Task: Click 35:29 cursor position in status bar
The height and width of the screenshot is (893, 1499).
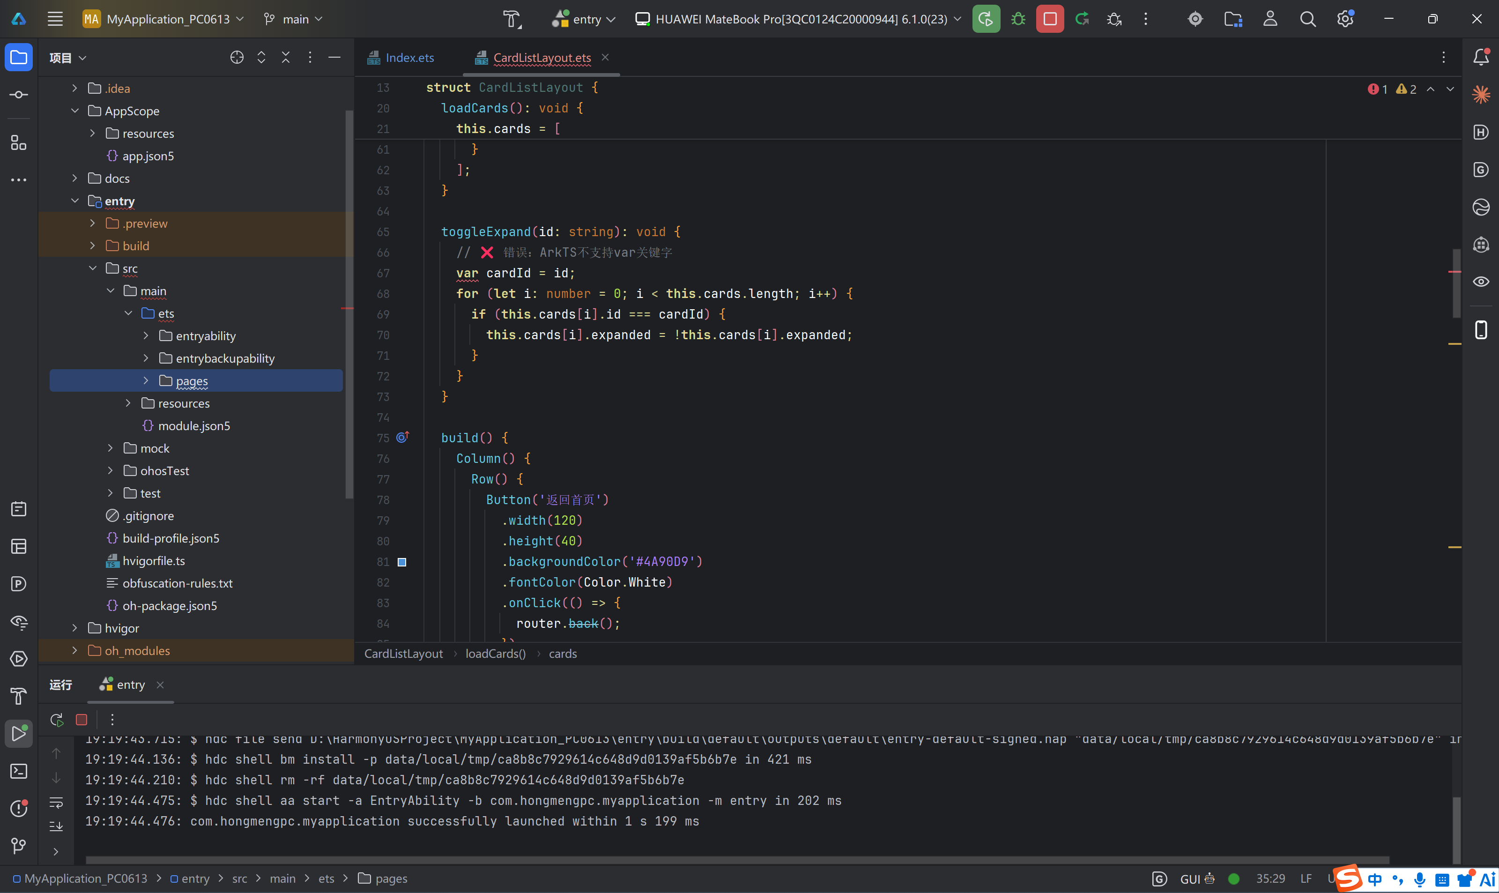Action: (x=1270, y=878)
